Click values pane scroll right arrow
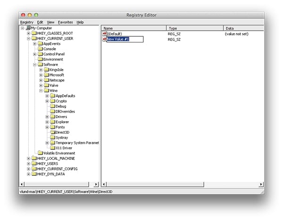Screen dimensions: 283x220 click(261, 184)
